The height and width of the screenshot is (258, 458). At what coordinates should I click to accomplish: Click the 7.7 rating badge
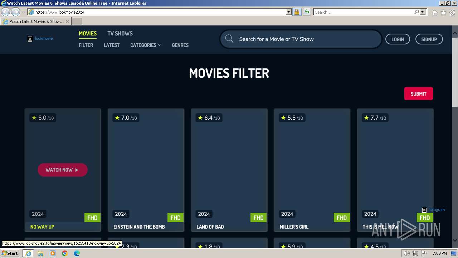pyautogui.click(x=375, y=118)
